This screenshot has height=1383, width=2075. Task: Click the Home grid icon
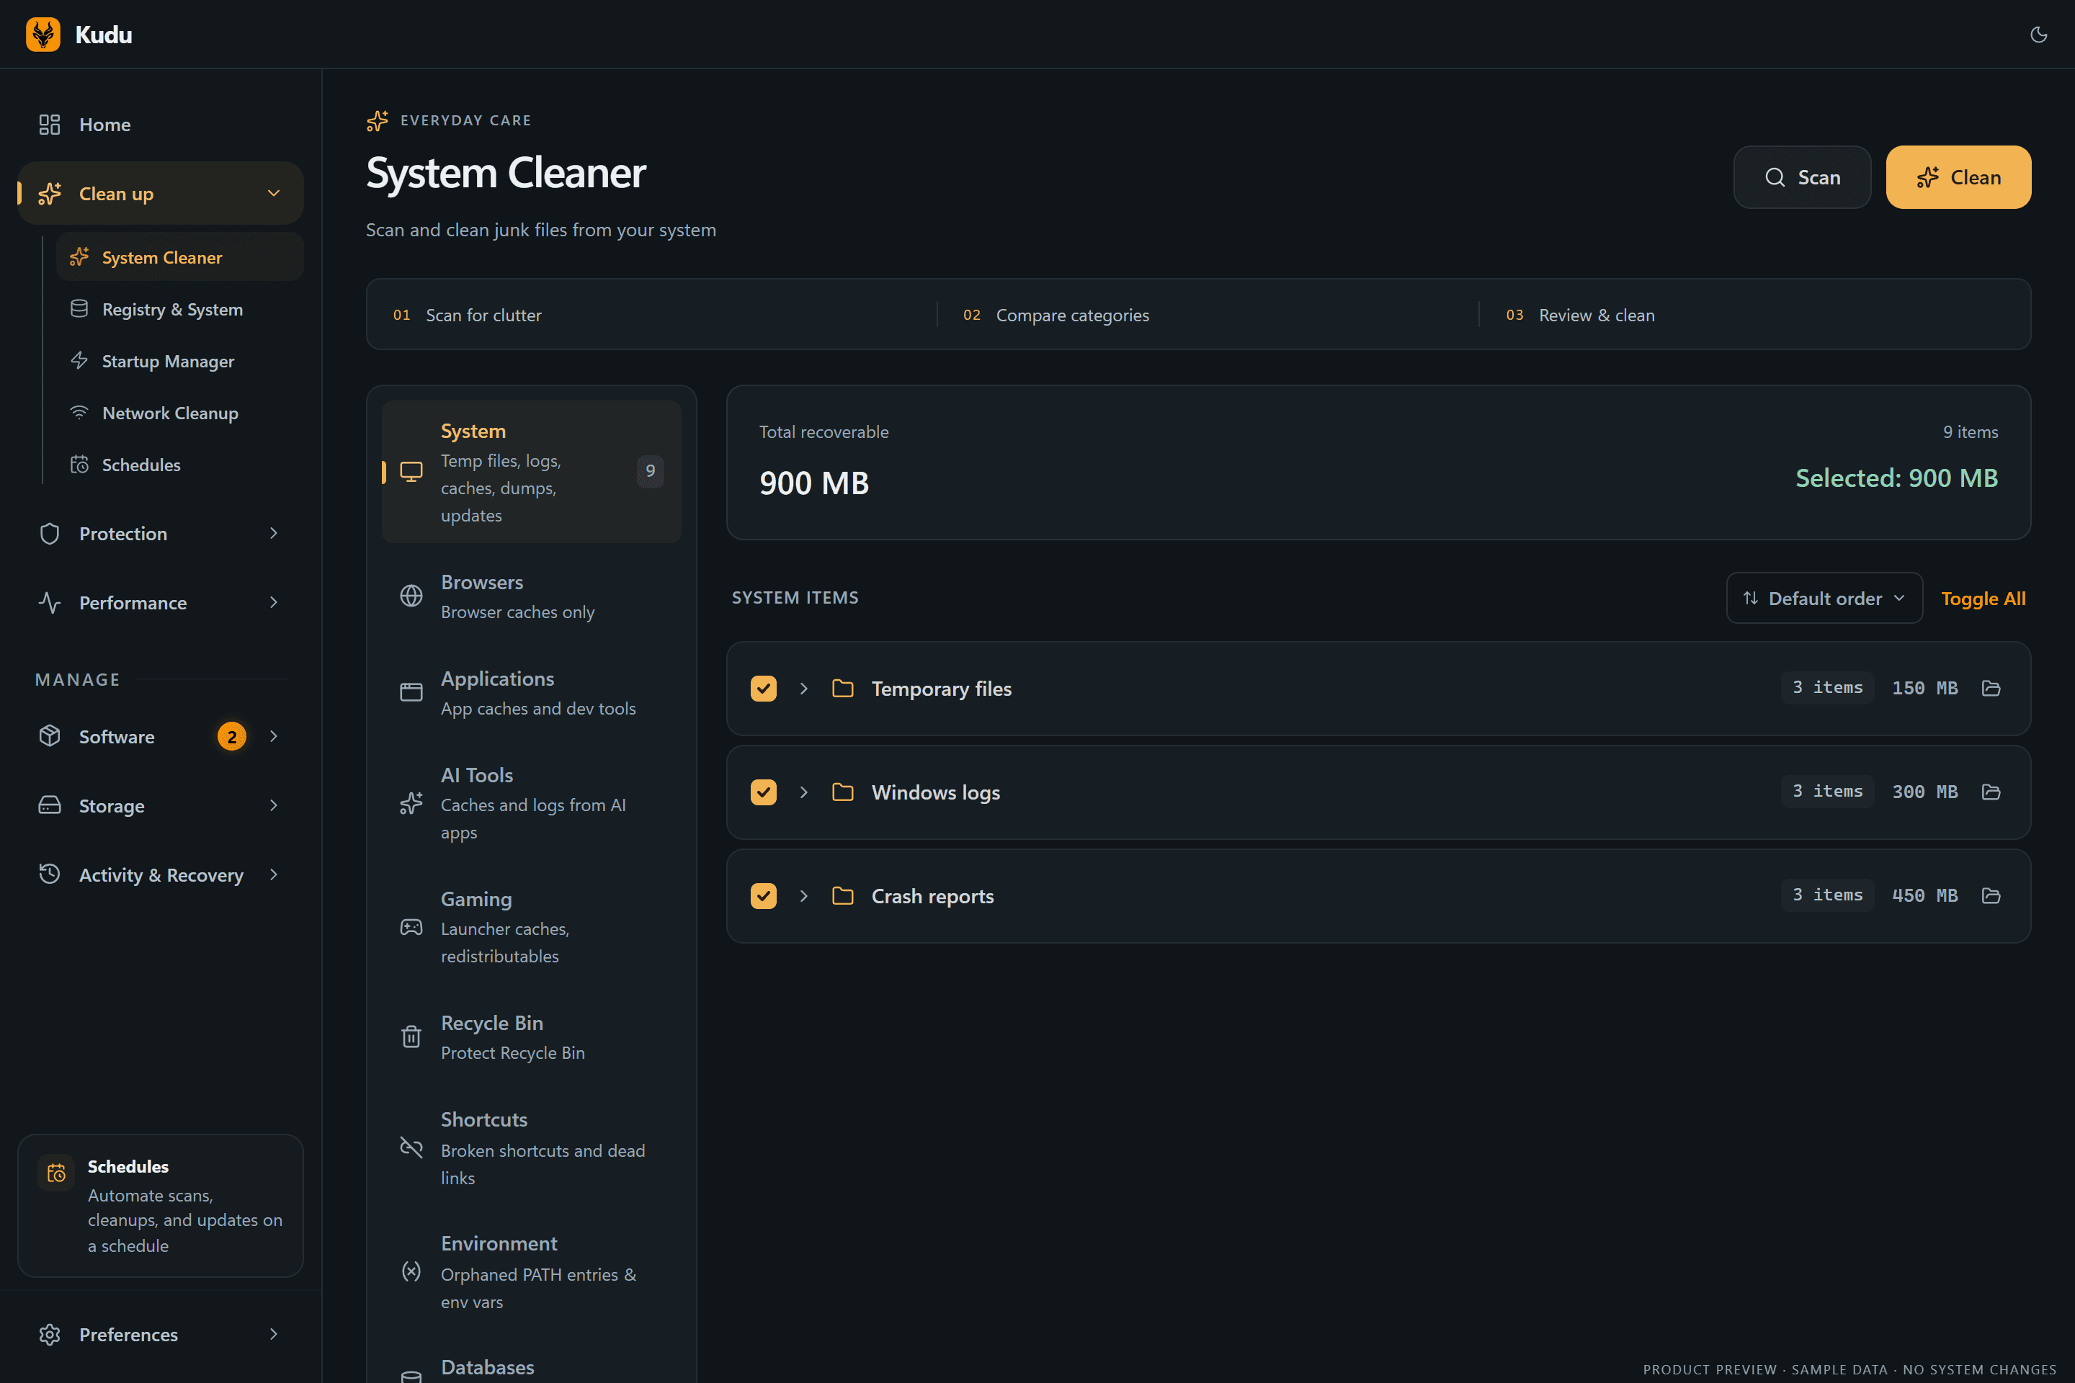pos(50,125)
